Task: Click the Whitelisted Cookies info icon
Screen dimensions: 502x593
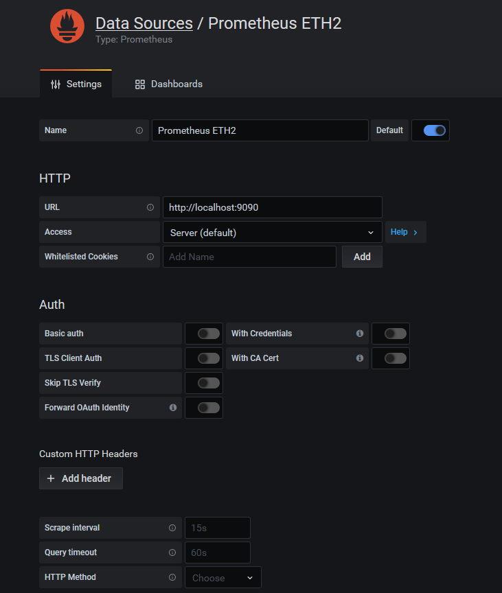Action: pos(150,257)
